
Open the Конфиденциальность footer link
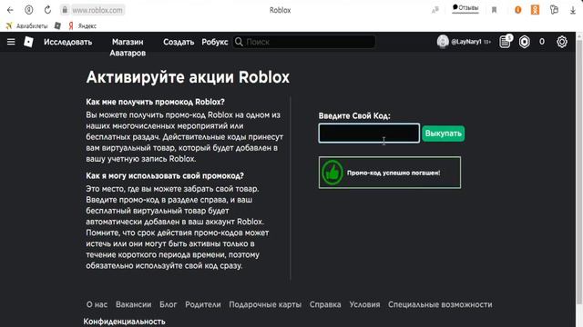(x=124, y=322)
